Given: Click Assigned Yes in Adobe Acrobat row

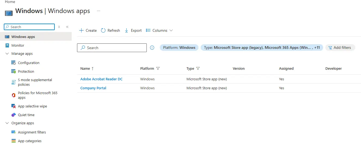Looking at the screenshot, I should click(x=282, y=79).
